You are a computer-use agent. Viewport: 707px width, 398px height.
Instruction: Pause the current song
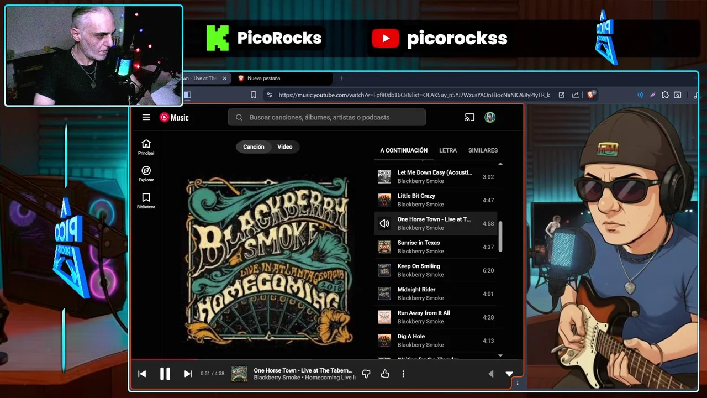click(165, 374)
